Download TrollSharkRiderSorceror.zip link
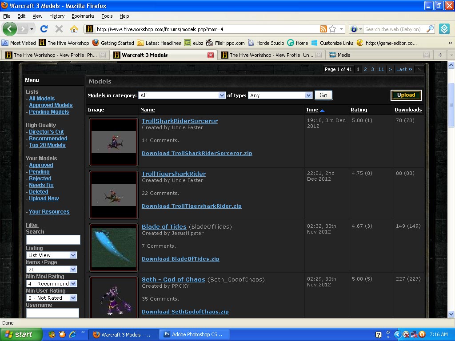 (197, 153)
